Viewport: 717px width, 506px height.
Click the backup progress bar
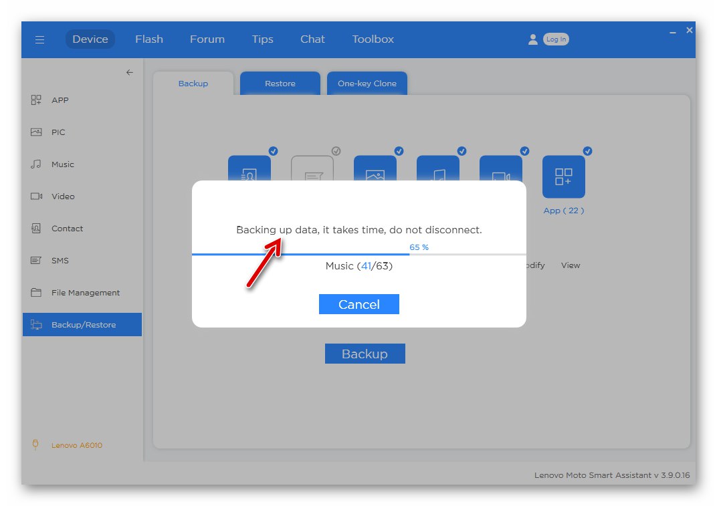(x=359, y=254)
